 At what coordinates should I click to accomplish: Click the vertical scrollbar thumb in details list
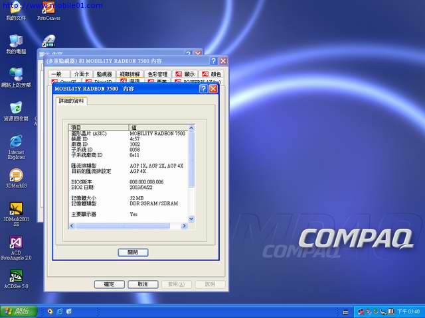(191, 159)
